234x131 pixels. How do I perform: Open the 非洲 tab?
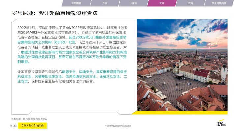[190, 3]
